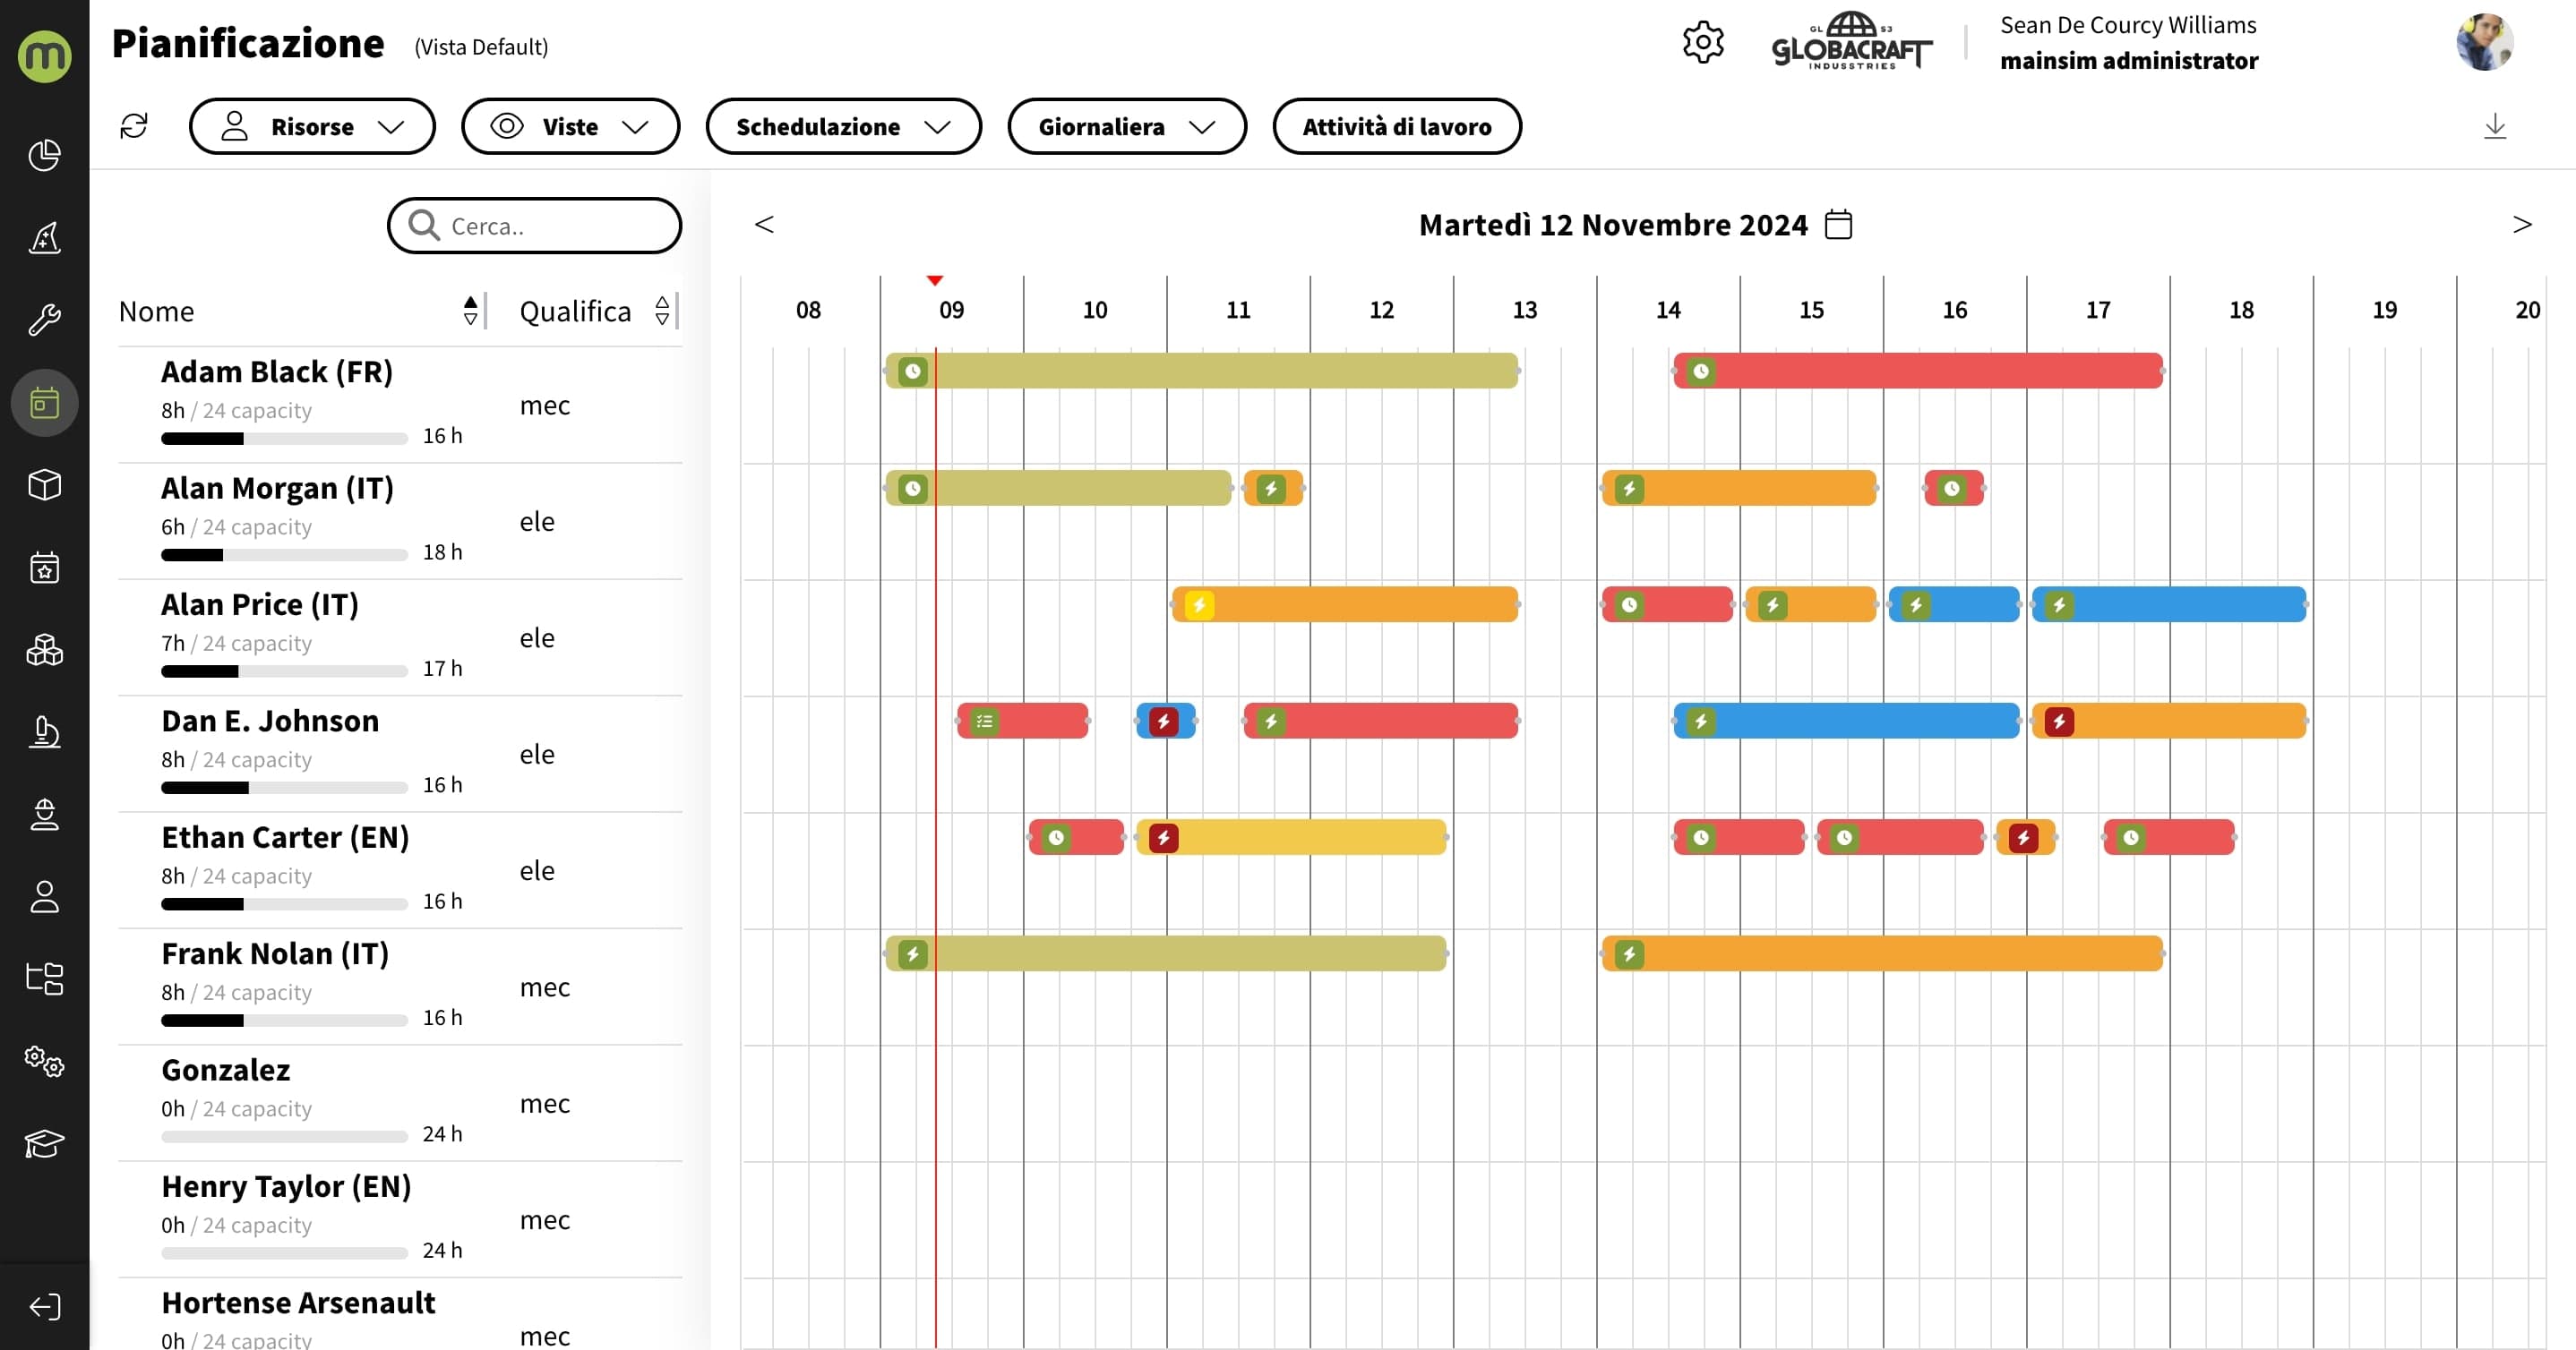
Task: Select Henry Taylor (EN) resource row
Action: pos(400,1219)
